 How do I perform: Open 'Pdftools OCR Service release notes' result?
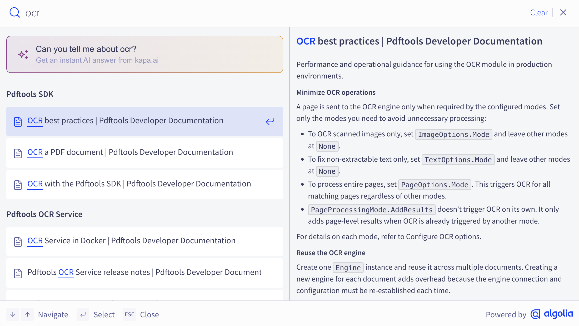click(x=145, y=273)
